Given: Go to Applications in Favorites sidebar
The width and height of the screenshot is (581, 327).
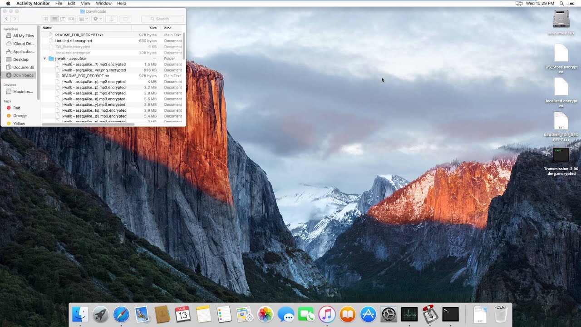Looking at the screenshot, I should click(23, 51).
